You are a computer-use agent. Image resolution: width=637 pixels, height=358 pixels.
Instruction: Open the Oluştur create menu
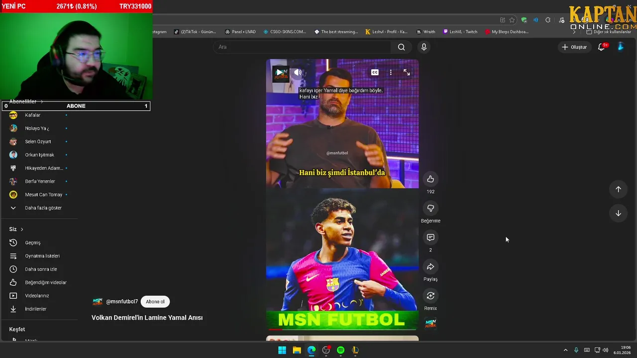[x=574, y=47]
